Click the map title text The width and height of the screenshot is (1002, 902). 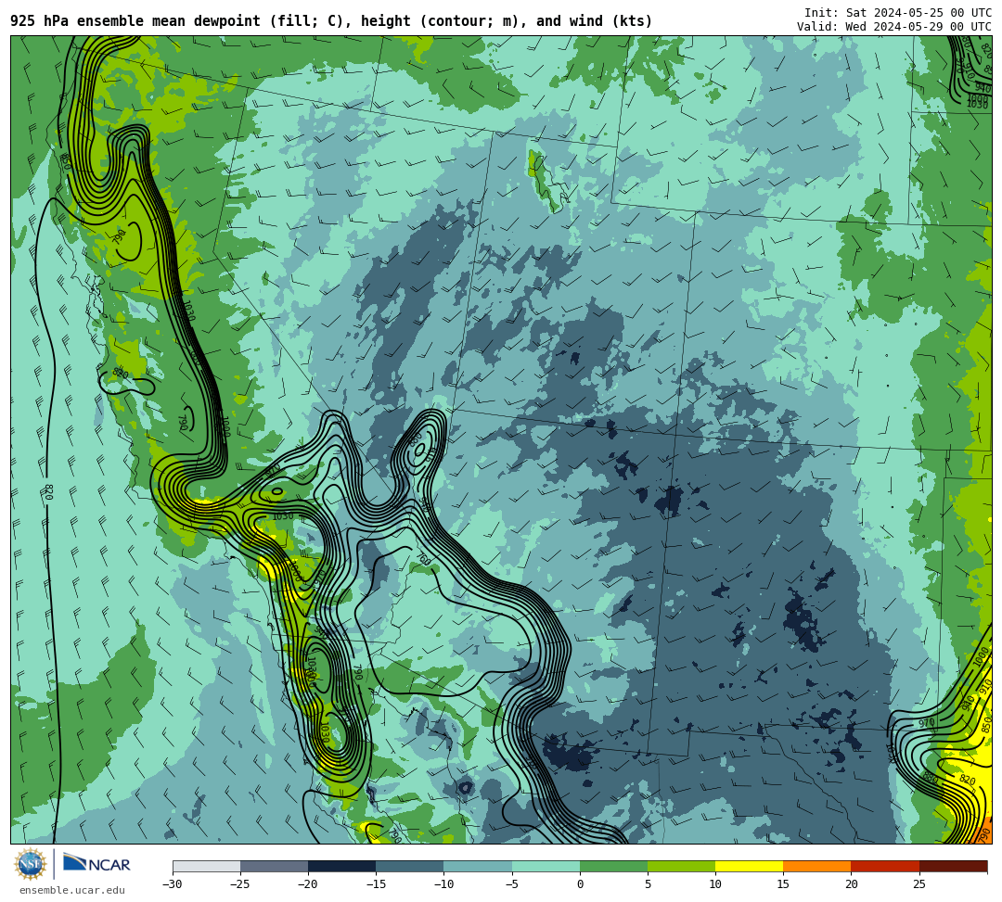[x=331, y=21]
